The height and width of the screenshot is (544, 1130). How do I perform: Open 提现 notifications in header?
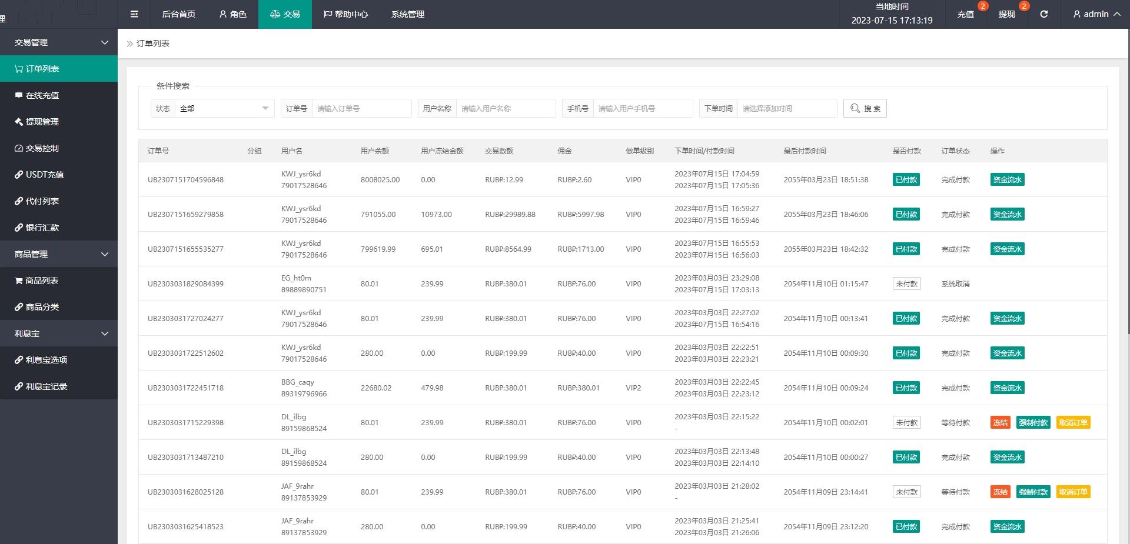coord(1006,14)
